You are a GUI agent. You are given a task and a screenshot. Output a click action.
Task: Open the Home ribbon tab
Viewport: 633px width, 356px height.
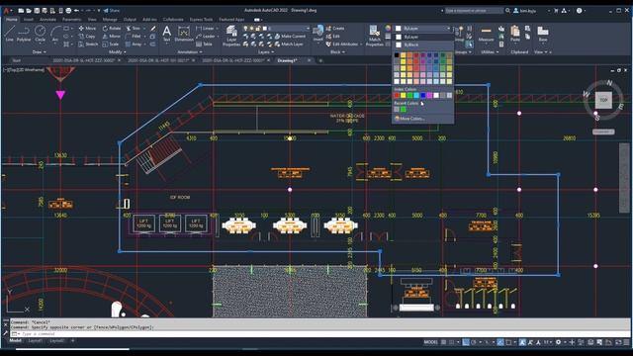pos(11,19)
